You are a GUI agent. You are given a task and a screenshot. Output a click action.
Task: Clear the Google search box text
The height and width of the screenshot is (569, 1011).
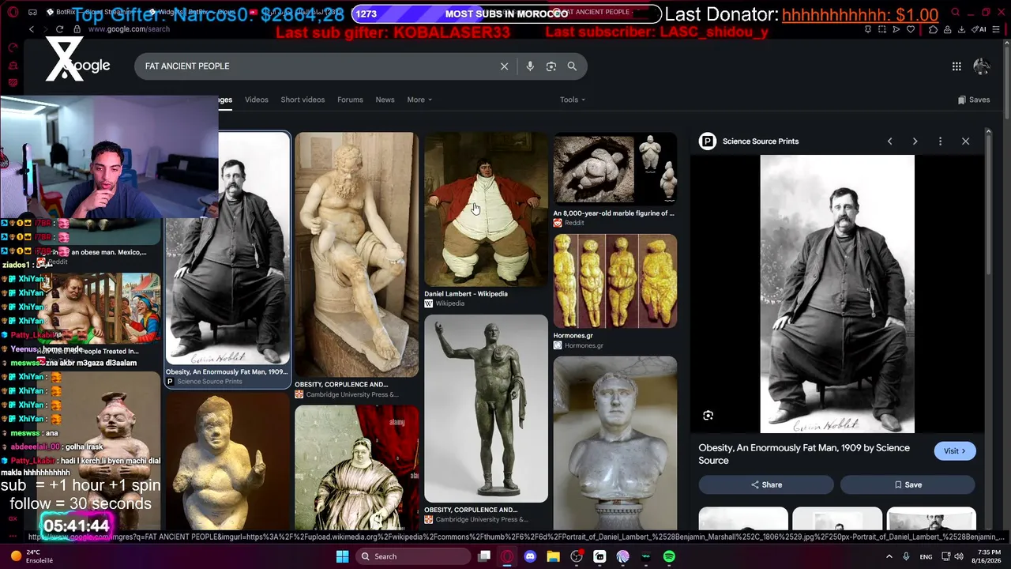[504, 66]
